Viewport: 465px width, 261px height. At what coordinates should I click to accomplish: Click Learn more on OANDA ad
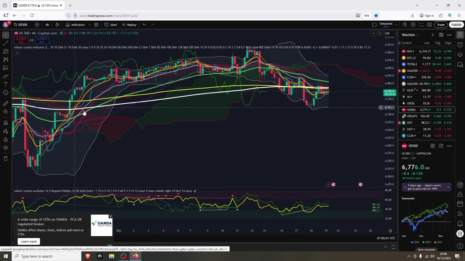coord(29,241)
